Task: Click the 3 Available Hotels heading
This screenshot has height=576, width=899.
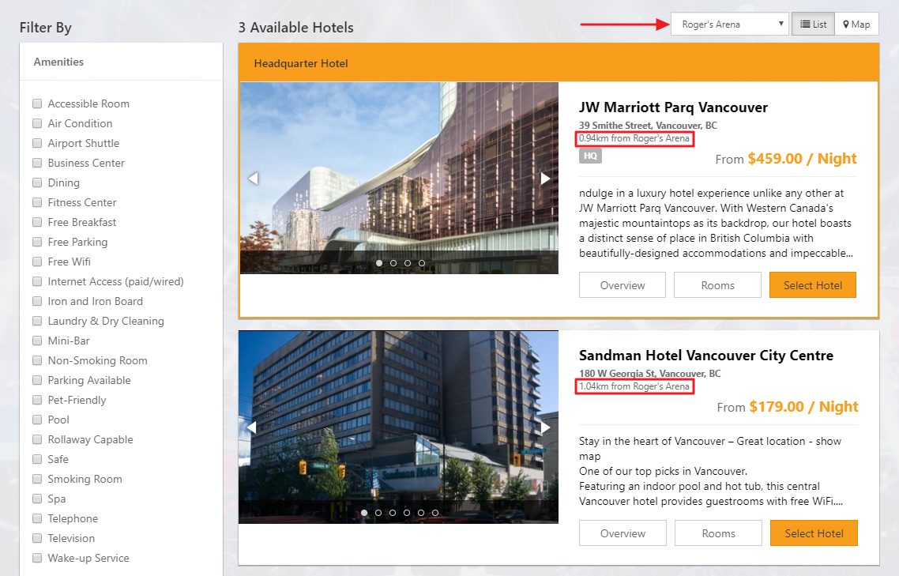Action: (x=295, y=28)
